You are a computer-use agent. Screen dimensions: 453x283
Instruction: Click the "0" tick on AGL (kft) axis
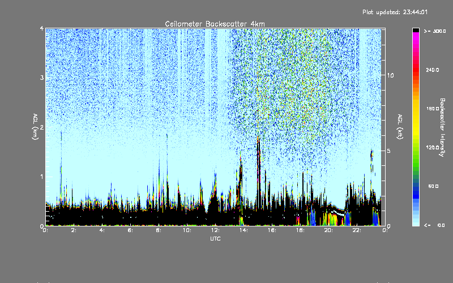click(x=389, y=226)
